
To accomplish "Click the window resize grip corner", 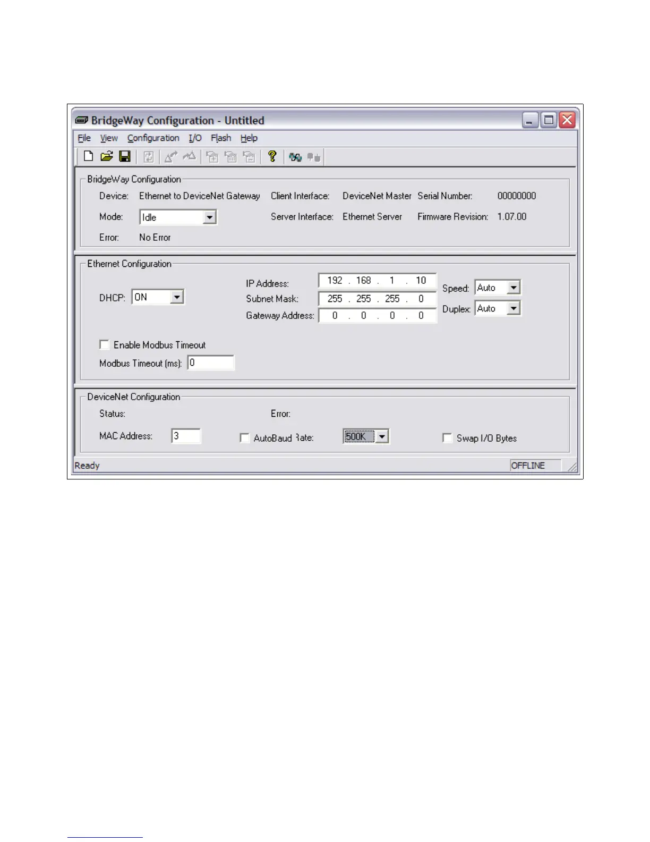I will click(x=572, y=466).
